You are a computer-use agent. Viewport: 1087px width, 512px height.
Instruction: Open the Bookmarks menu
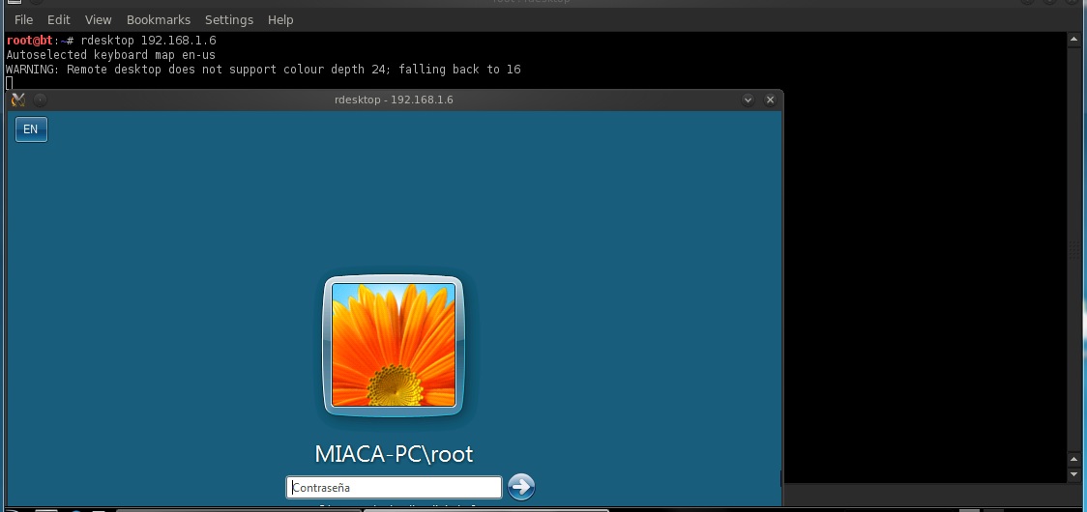[159, 19]
